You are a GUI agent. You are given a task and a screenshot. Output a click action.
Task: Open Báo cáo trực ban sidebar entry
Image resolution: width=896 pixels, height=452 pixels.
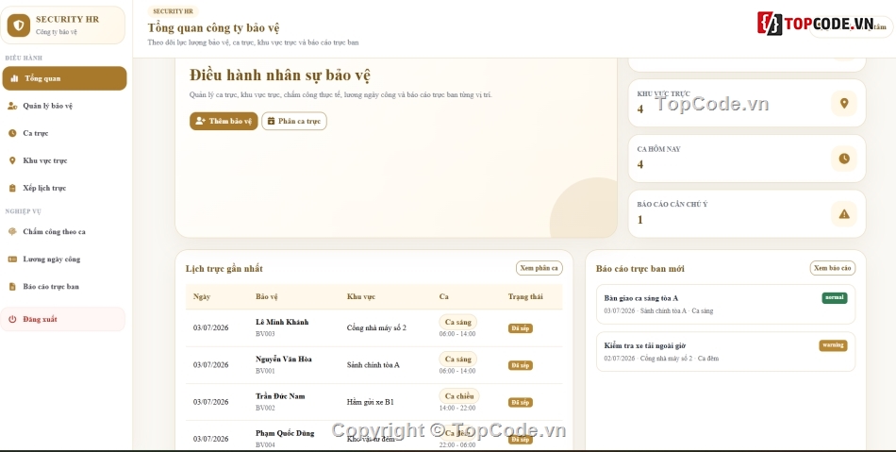tap(64, 286)
